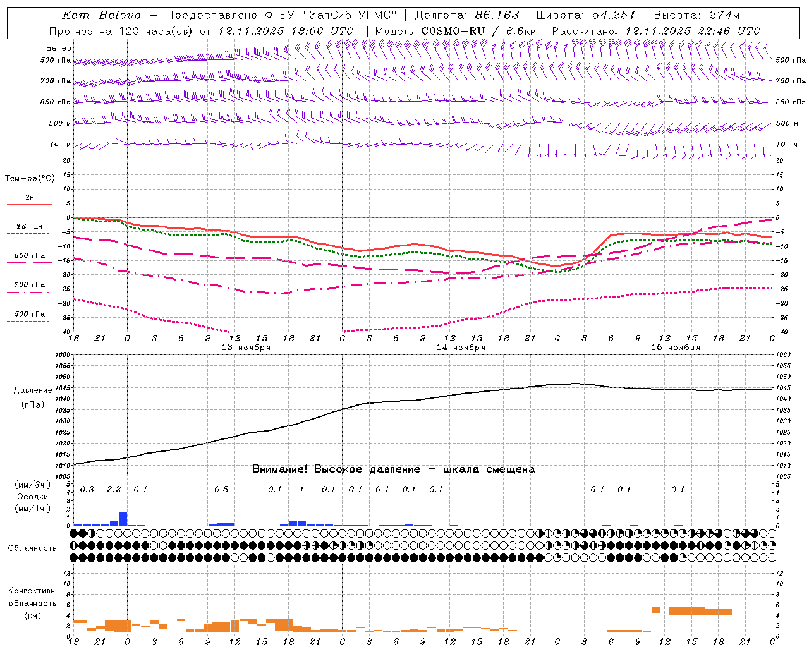Click the warning Внимание! Высокое давление – шкала смещена
Screen dimensions: 809x647
(x=393, y=469)
